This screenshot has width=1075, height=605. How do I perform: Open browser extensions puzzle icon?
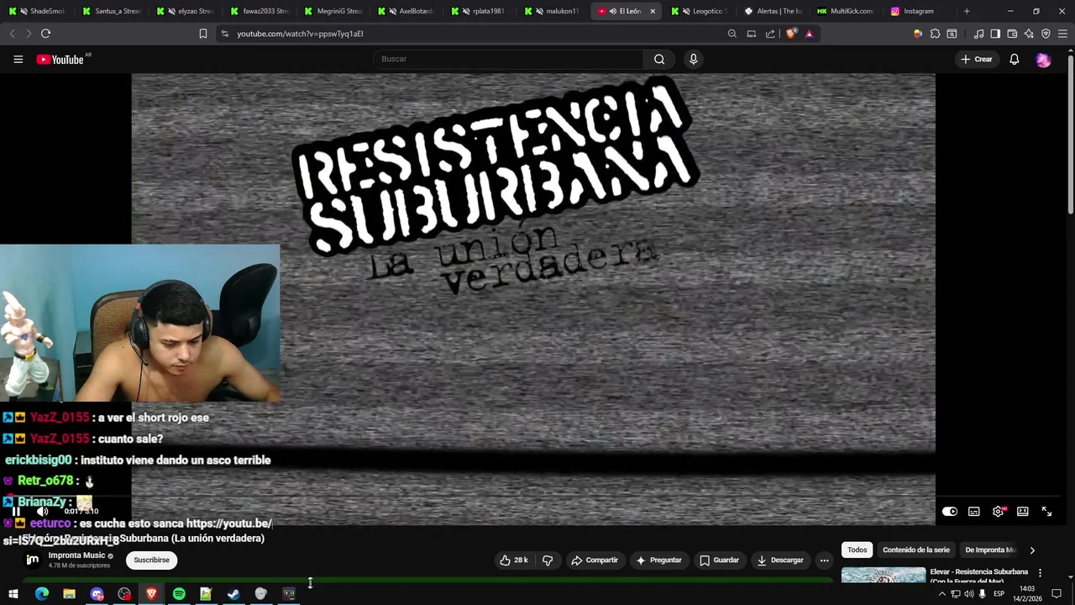[x=935, y=34]
